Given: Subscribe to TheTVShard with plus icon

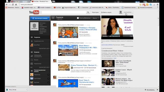Looking at the screenshot, I should (x=48, y=78).
